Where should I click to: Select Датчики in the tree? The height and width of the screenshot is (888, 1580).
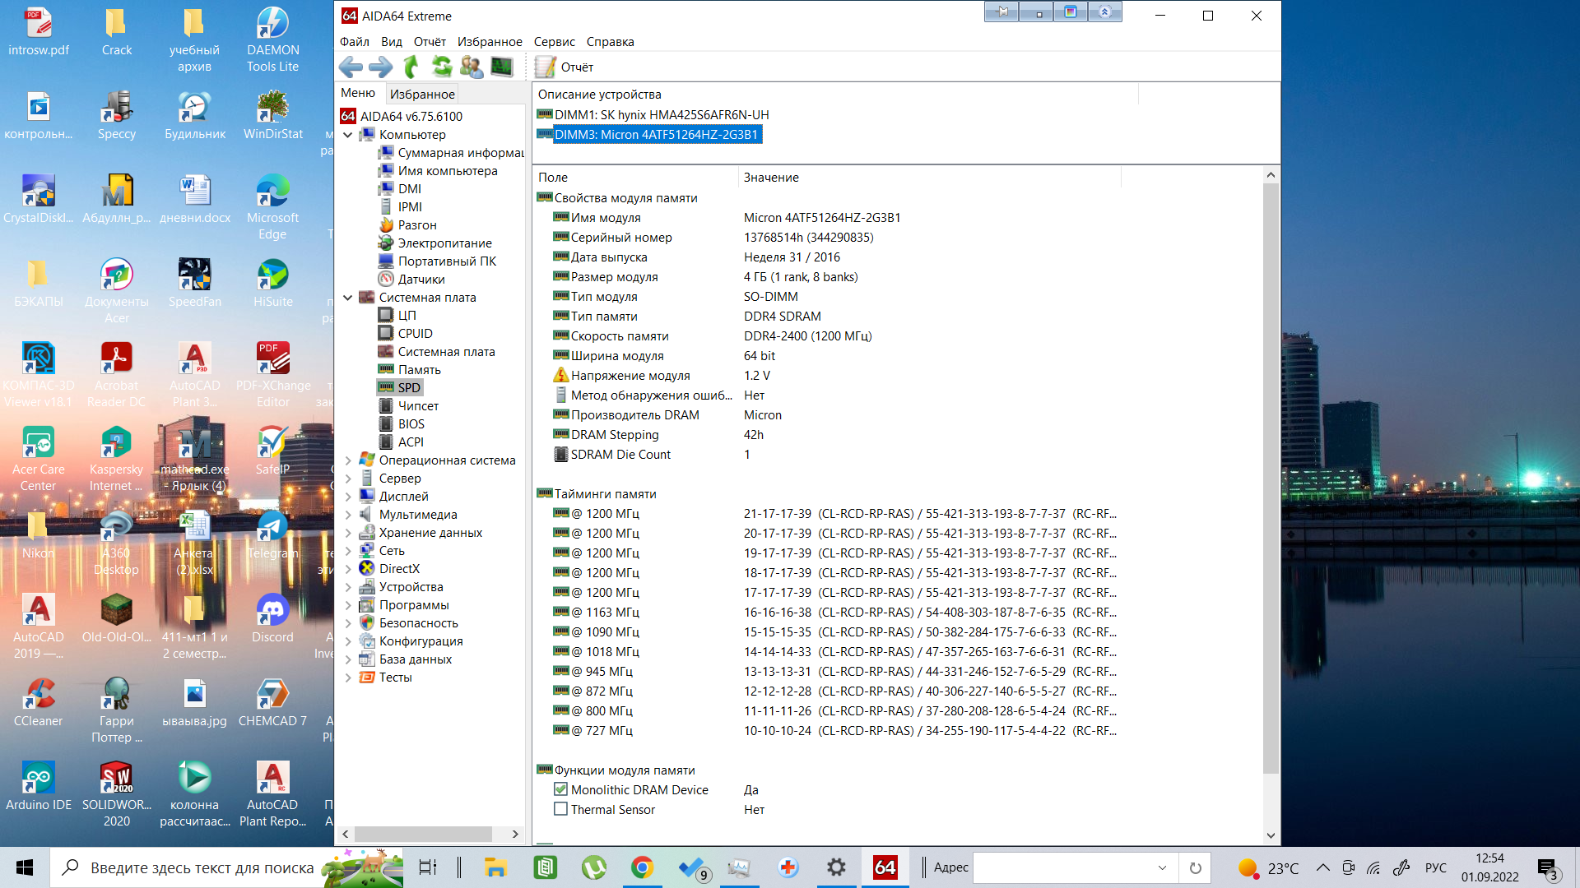[x=421, y=280]
